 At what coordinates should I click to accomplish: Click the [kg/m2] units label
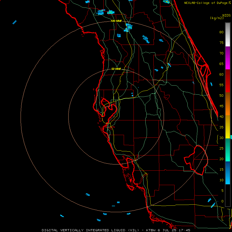pos(217,18)
